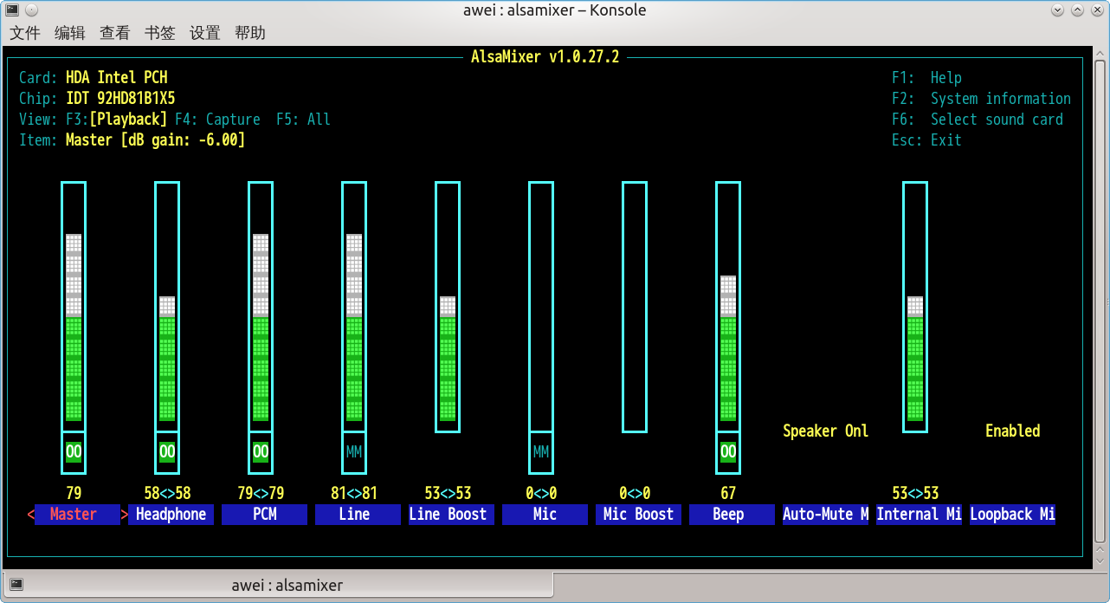
Task: Select the Auto-Mute M channel label
Action: 825,514
